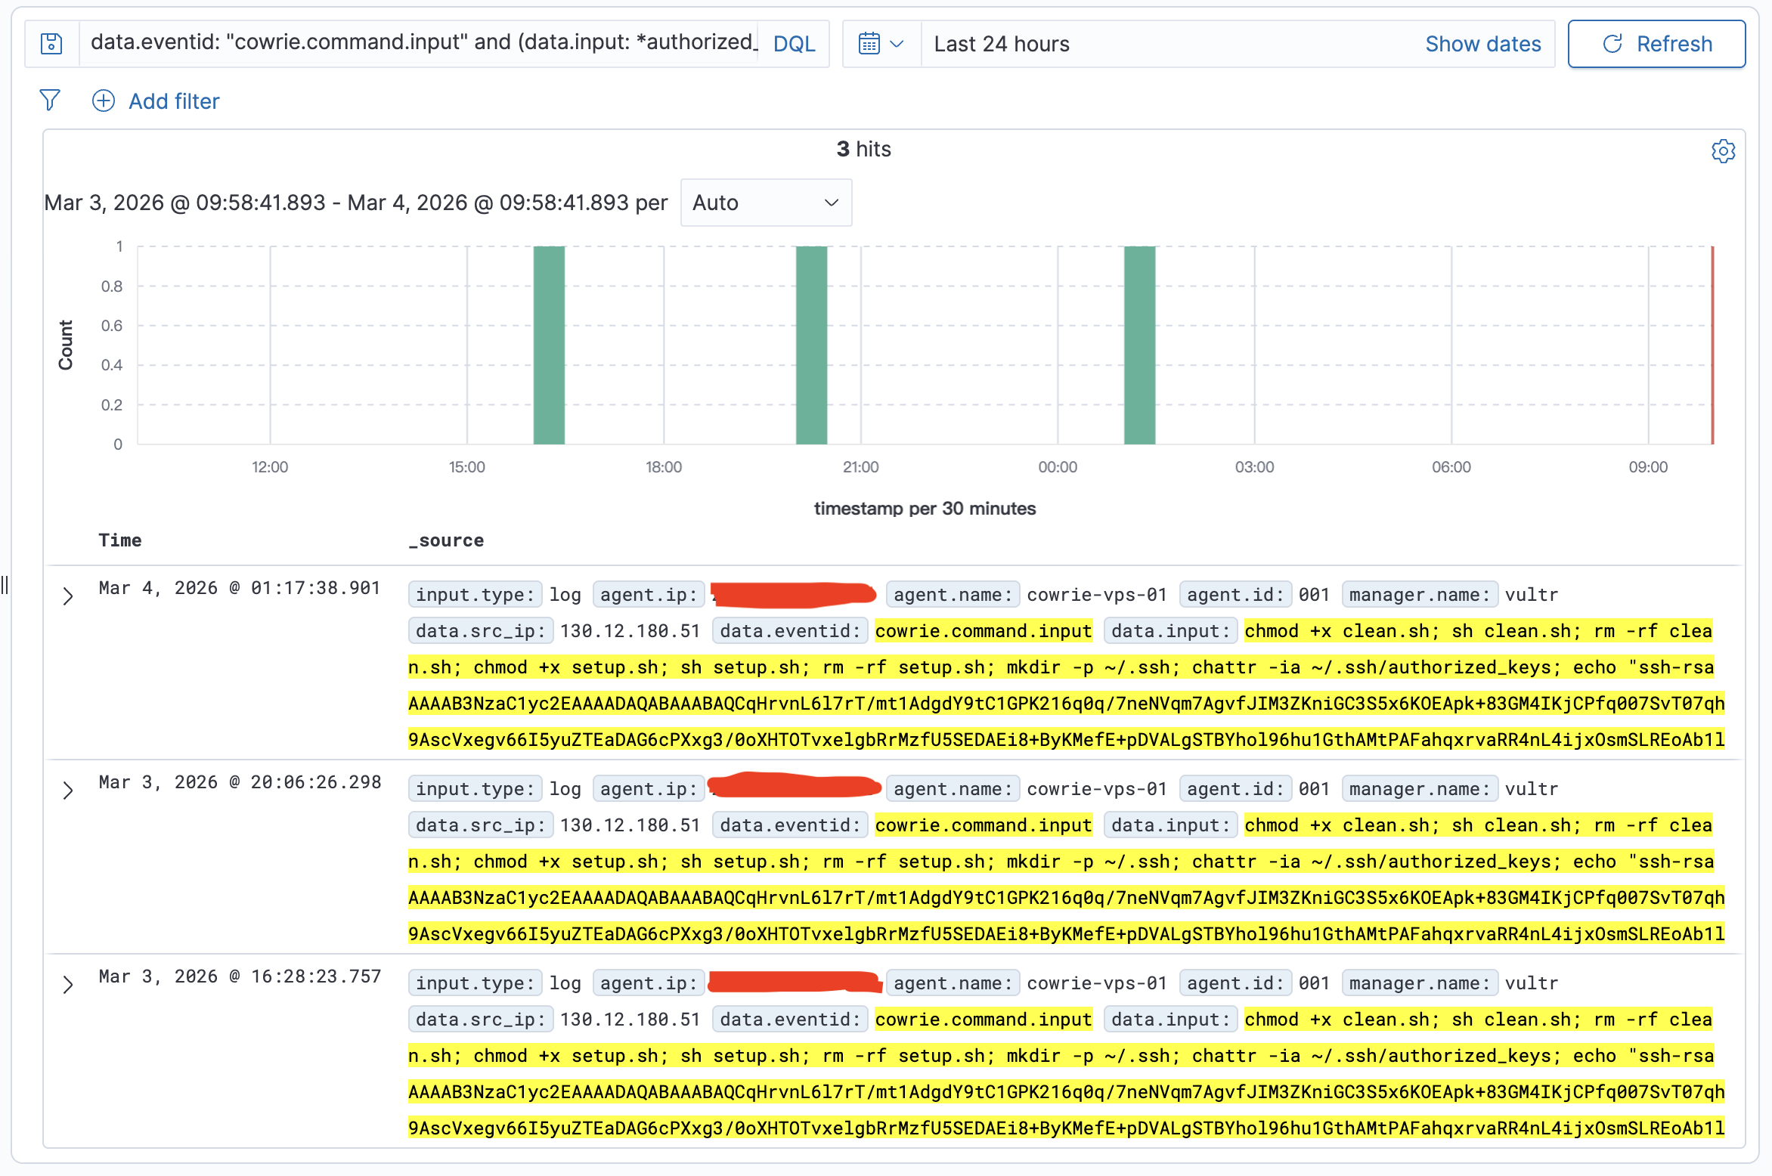Click the Show dates link
This screenshot has height=1176, width=1772.
1482,44
